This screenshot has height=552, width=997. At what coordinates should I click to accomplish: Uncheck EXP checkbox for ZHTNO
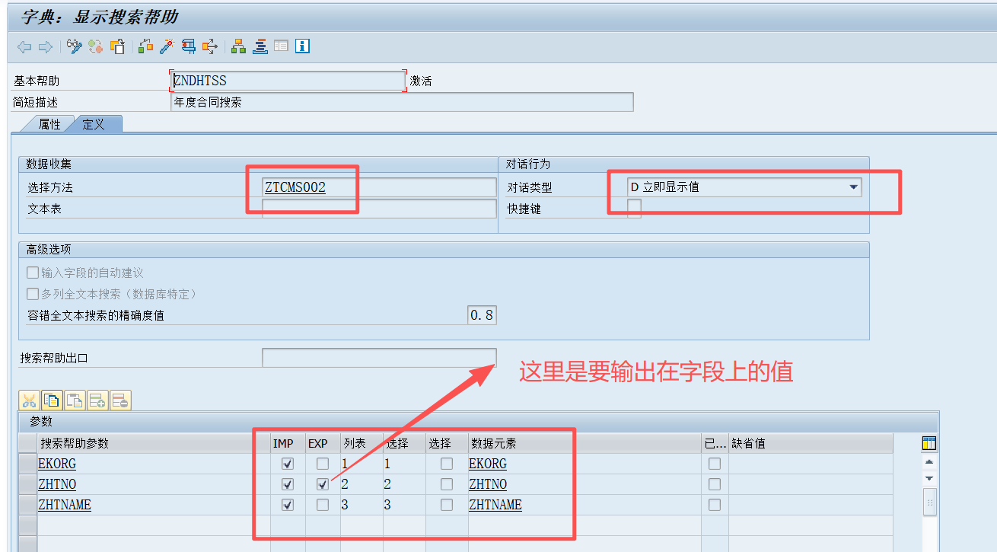[323, 484]
